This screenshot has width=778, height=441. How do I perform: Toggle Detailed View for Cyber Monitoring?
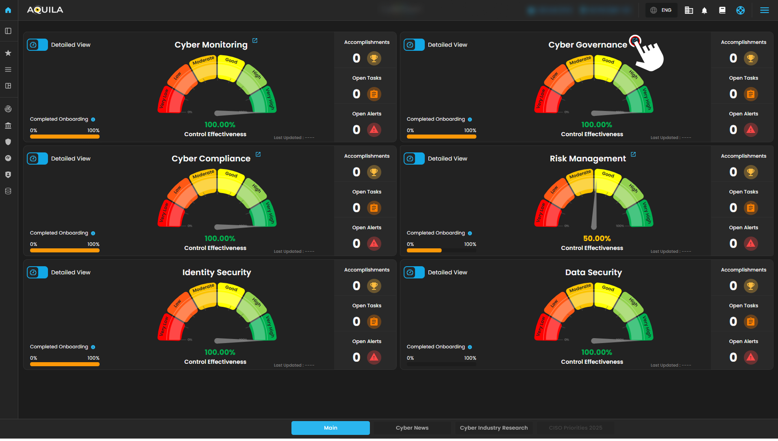pos(37,45)
